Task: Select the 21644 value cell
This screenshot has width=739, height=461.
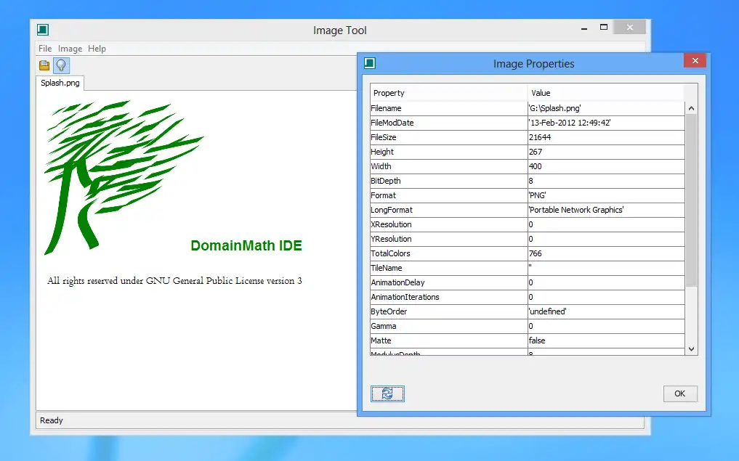Action: pyautogui.click(x=606, y=137)
